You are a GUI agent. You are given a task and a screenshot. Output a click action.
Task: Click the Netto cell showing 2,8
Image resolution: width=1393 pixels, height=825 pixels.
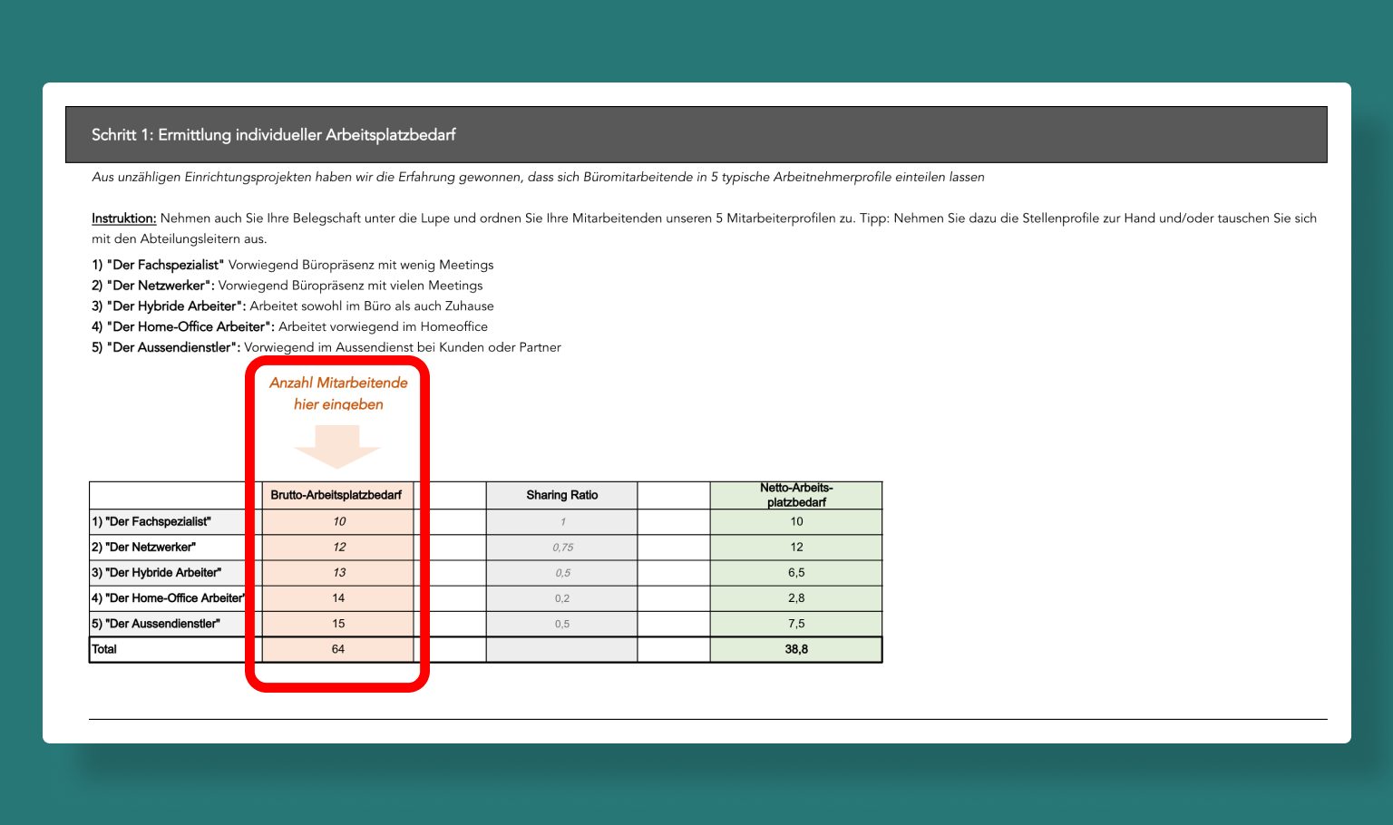795,598
